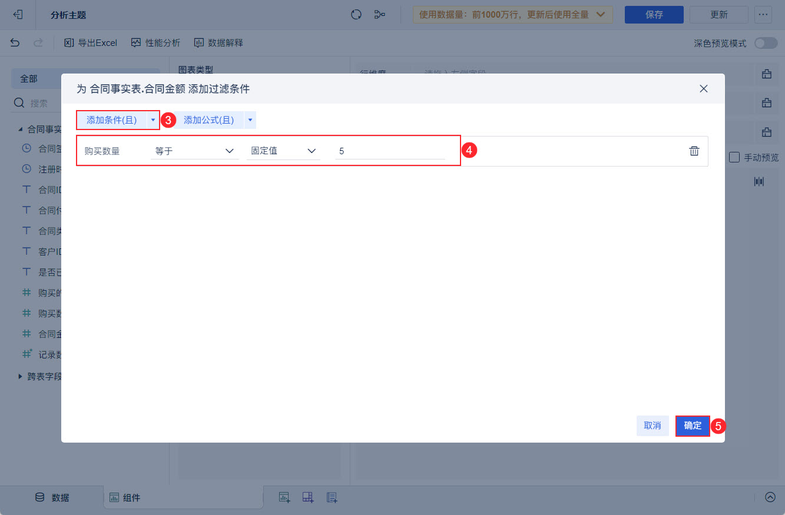Open the arrow dropdown next to 添加公式(且)
This screenshot has width=785, height=515.
click(x=250, y=120)
